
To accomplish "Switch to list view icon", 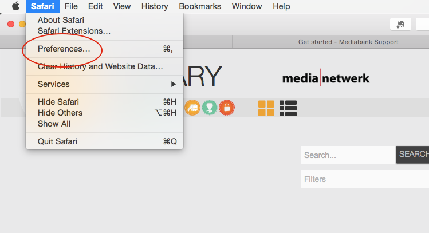I will 288,108.
